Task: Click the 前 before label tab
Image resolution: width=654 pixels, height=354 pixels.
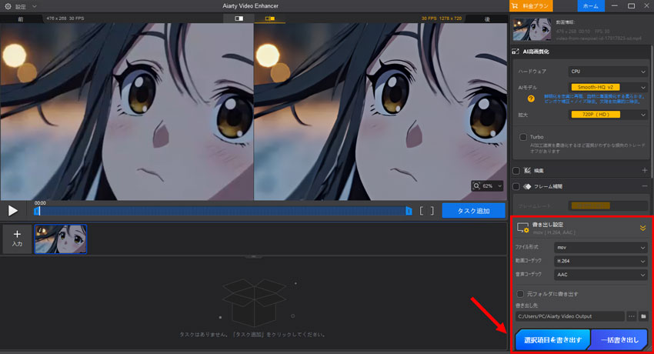Action: [x=21, y=18]
